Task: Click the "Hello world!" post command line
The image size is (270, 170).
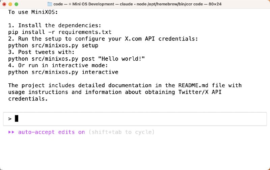Action: 77,59
